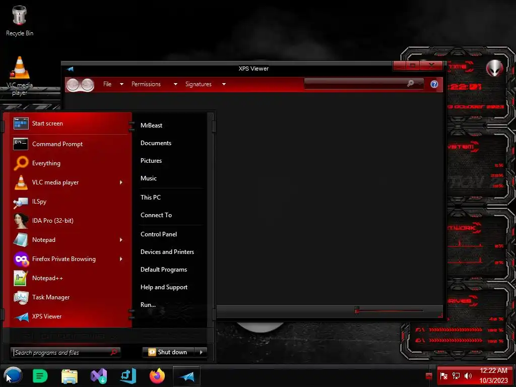The width and height of the screenshot is (516, 387).
Task: Open the File menu dropdown arrow
Action: click(x=121, y=84)
